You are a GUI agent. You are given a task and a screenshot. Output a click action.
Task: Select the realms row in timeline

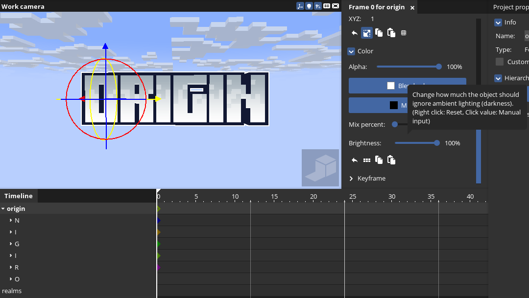tap(78, 291)
